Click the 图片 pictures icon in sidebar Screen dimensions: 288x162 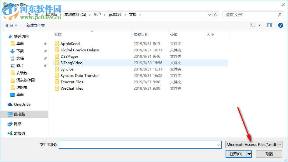coord(12,66)
